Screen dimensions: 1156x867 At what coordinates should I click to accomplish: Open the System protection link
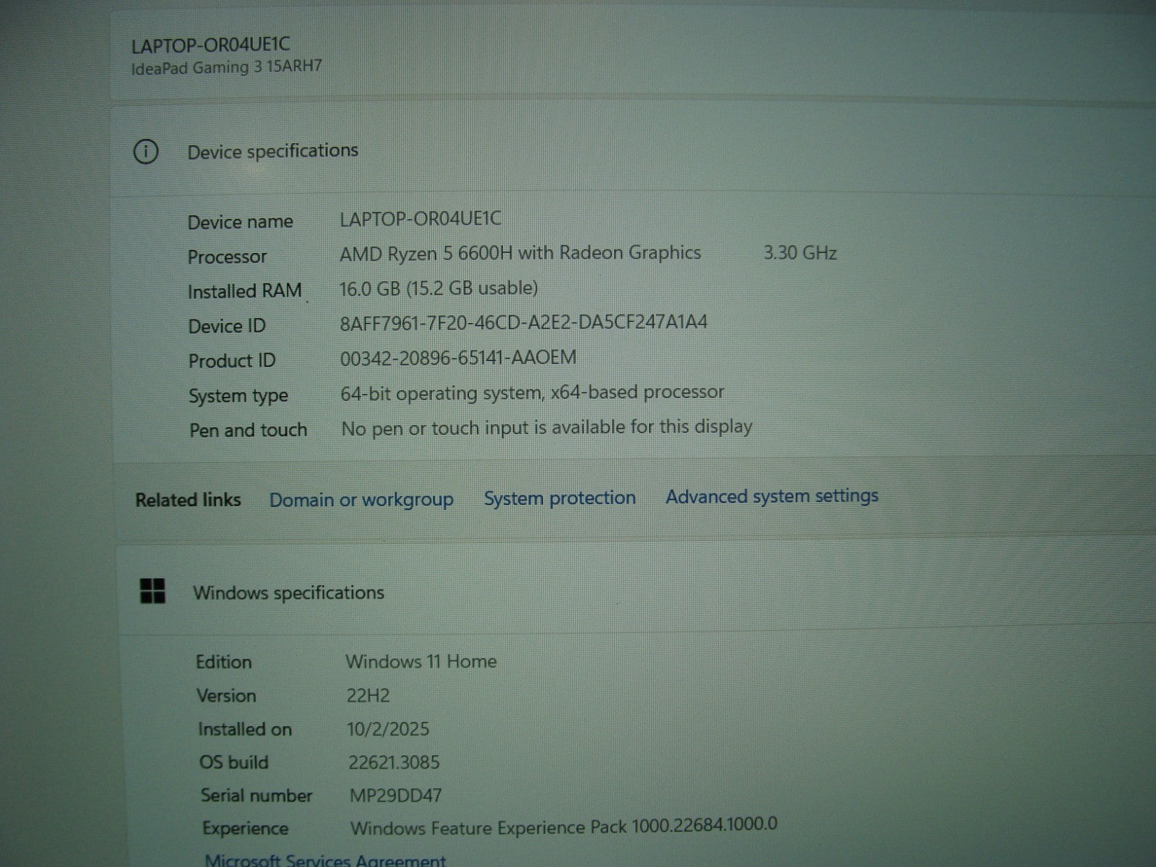pyautogui.click(x=559, y=498)
